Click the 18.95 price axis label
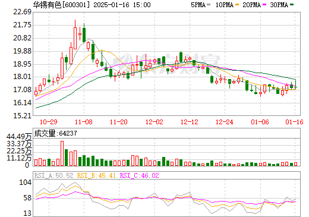This screenshot has height=217, width=309. click(x=22, y=64)
